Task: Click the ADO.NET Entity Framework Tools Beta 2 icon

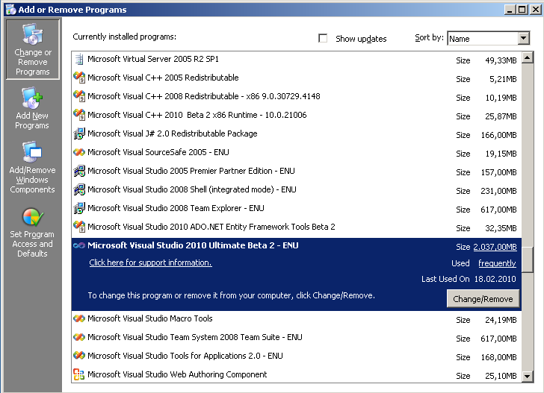Action: pos(79,227)
